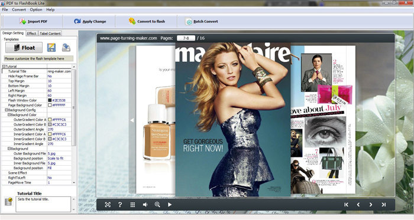The image size is (414, 220).
Task: Click the Import PDF toolbar button
Action: [33, 21]
